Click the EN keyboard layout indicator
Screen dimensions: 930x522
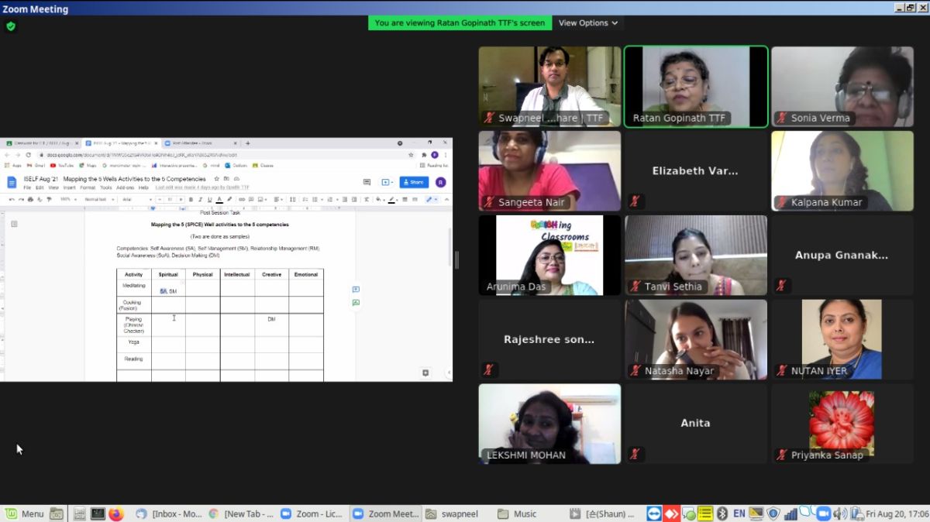pyautogui.click(x=739, y=513)
